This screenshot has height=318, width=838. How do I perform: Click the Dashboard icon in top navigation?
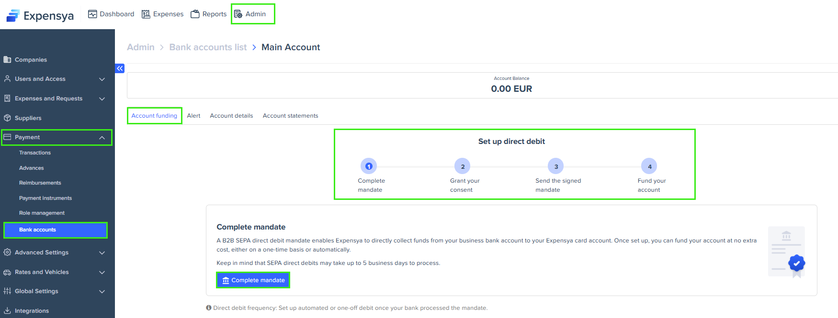pyautogui.click(x=92, y=14)
